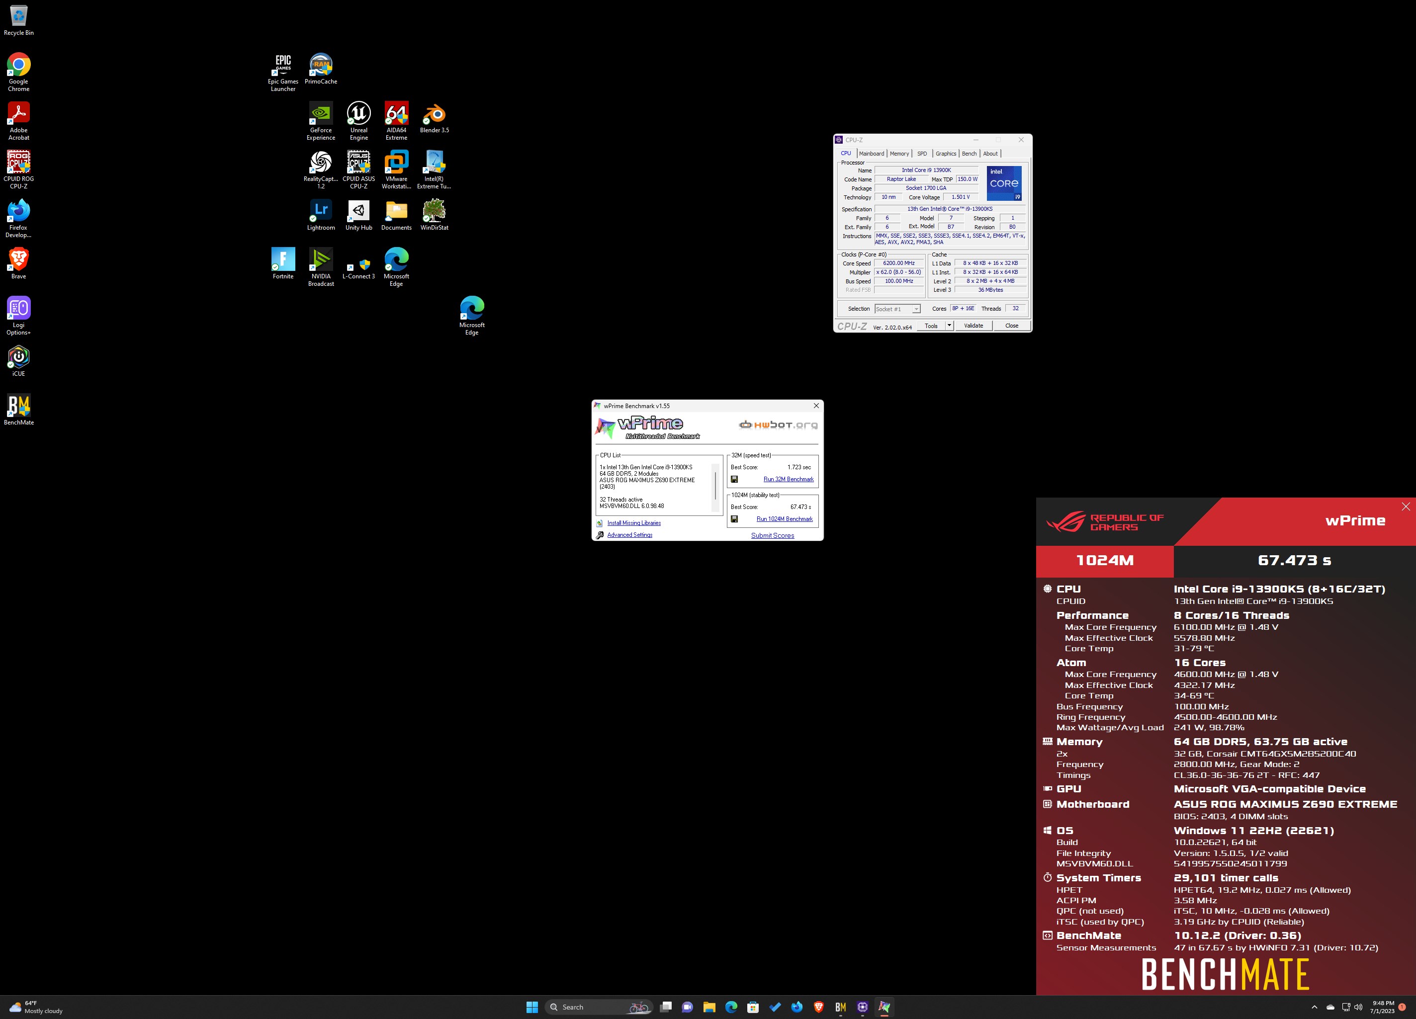Open File Explorer from the taskbar
Viewport: 1416px width, 1019px height.
(709, 1007)
